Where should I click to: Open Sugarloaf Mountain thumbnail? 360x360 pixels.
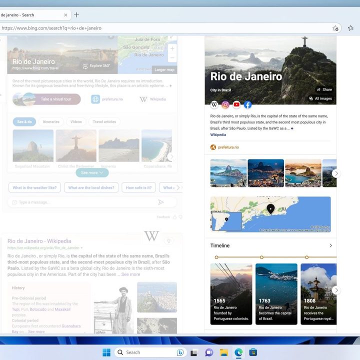point(33,146)
